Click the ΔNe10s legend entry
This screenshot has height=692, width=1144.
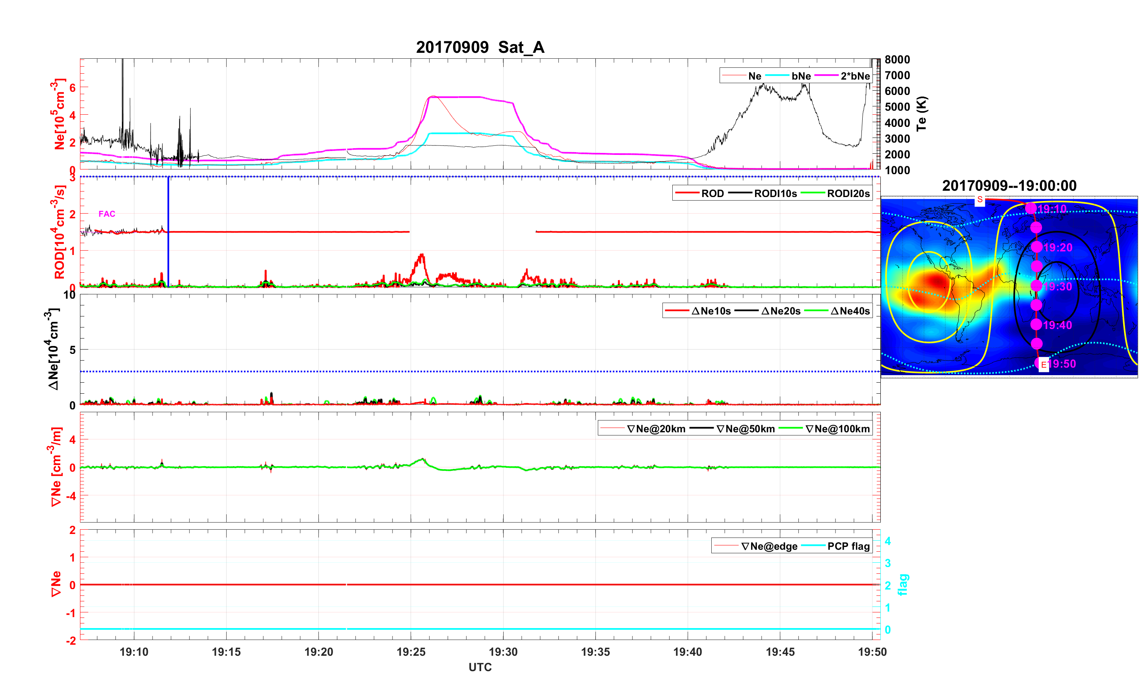point(711,311)
